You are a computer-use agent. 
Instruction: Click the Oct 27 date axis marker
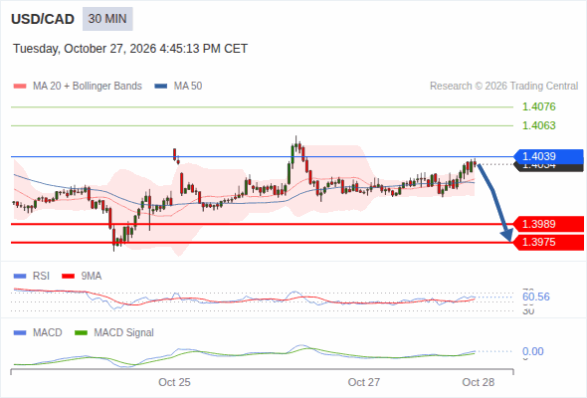tap(364, 382)
